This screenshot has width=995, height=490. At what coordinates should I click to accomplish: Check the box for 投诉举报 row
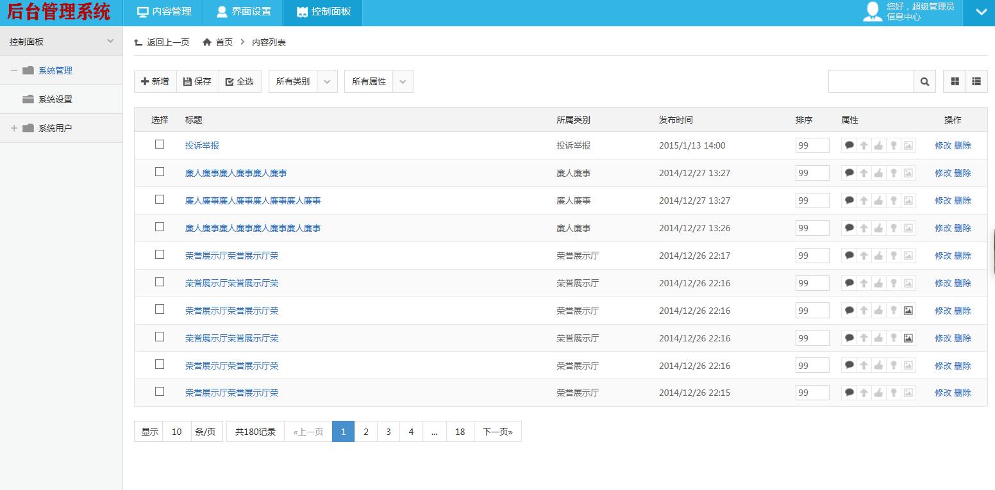[x=160, y=145]
